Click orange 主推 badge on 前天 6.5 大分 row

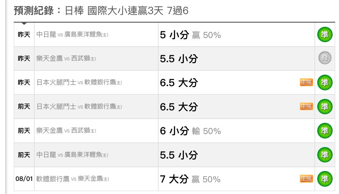tap(306, 107)
